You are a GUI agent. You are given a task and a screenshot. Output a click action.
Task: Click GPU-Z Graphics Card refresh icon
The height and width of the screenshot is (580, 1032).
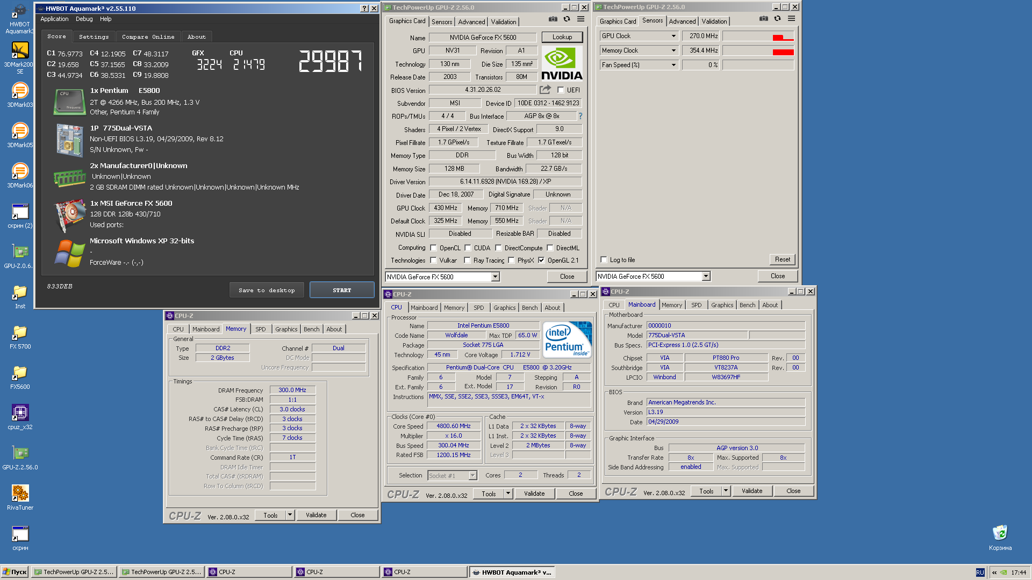click(x=567, y=19)
